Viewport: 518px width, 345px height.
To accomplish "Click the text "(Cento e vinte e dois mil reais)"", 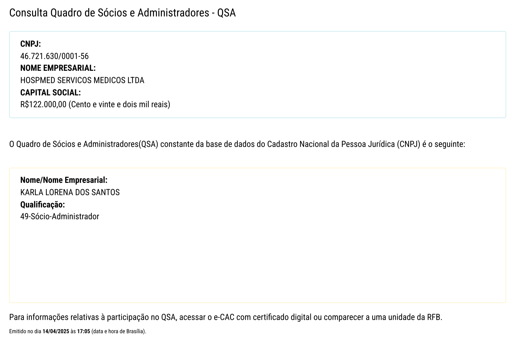I will pyautogui.click(x=119, y=104).
